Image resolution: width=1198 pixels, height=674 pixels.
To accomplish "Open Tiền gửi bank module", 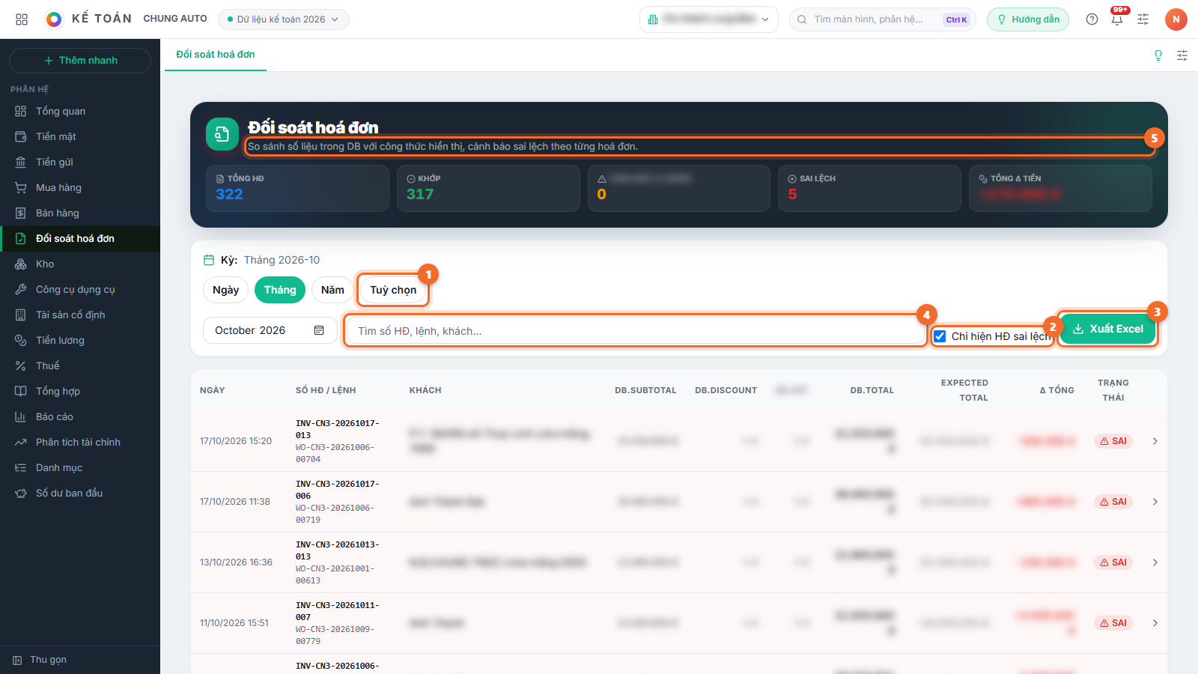I will click(x=80, y=162).
